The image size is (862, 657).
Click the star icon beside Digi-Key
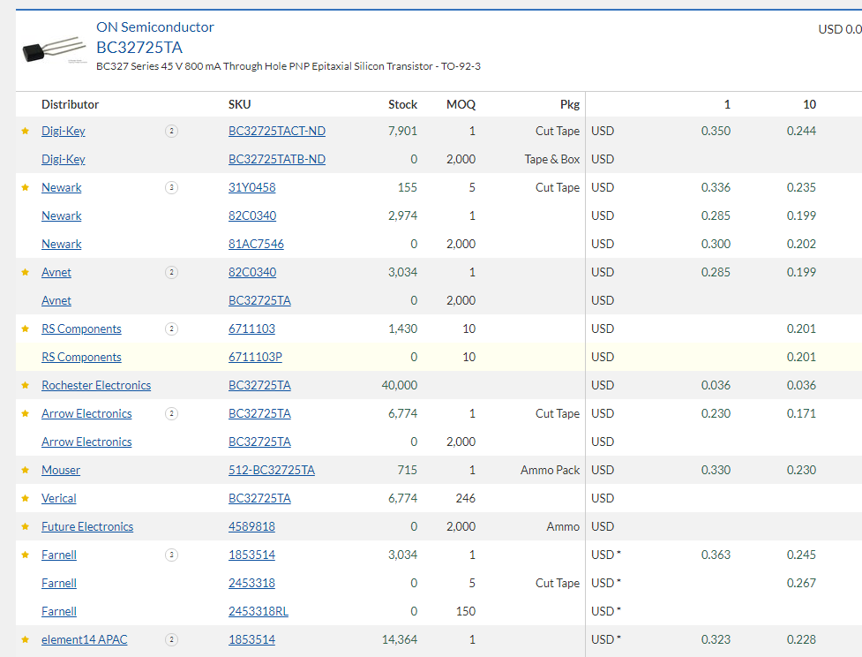point(26,131)
